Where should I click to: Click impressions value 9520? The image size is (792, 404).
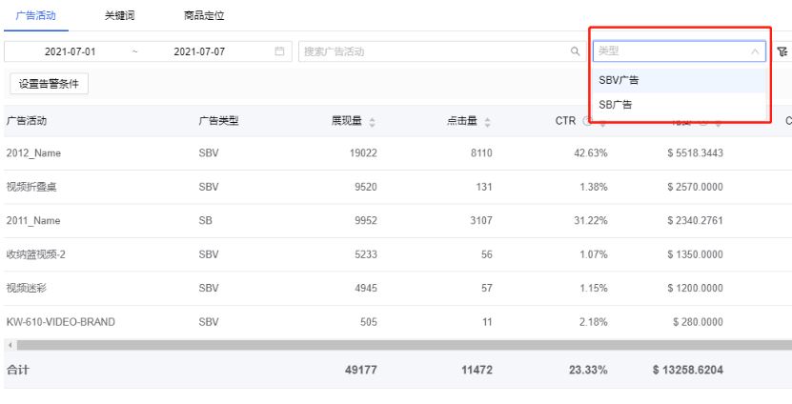point(366,187)
